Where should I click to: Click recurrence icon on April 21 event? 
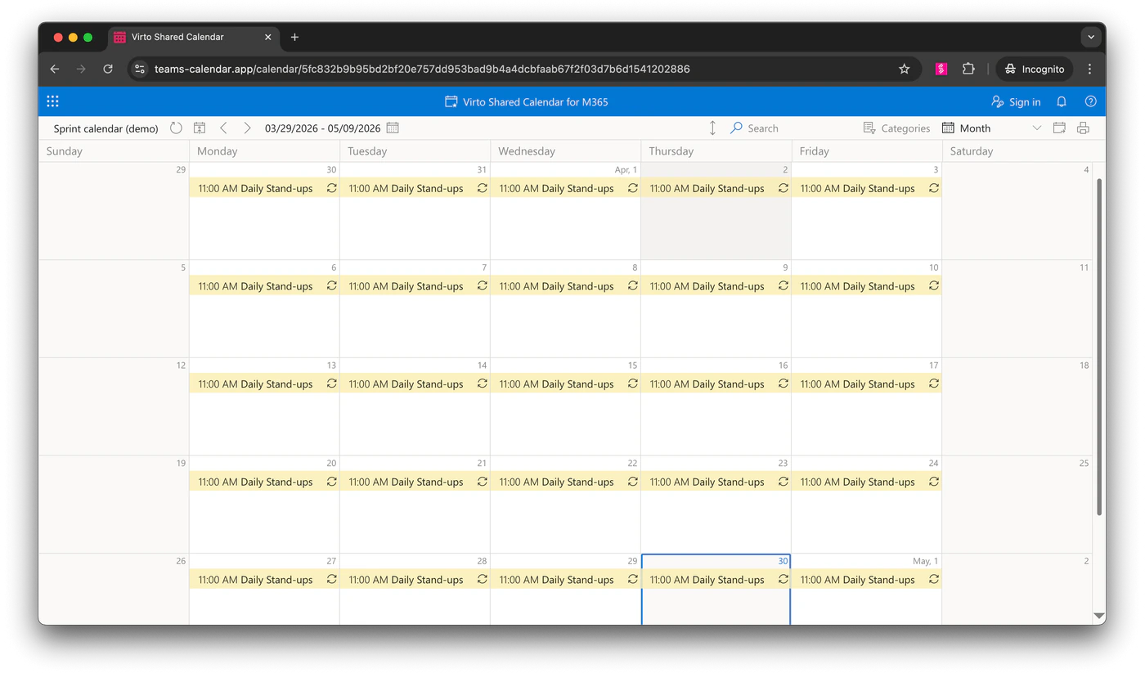pyautogui.click(x=482, y=482)
